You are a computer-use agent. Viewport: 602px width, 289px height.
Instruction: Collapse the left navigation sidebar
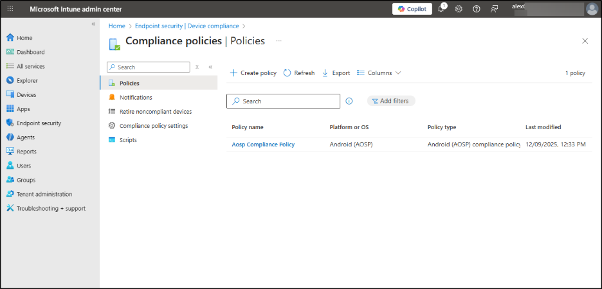93,24
